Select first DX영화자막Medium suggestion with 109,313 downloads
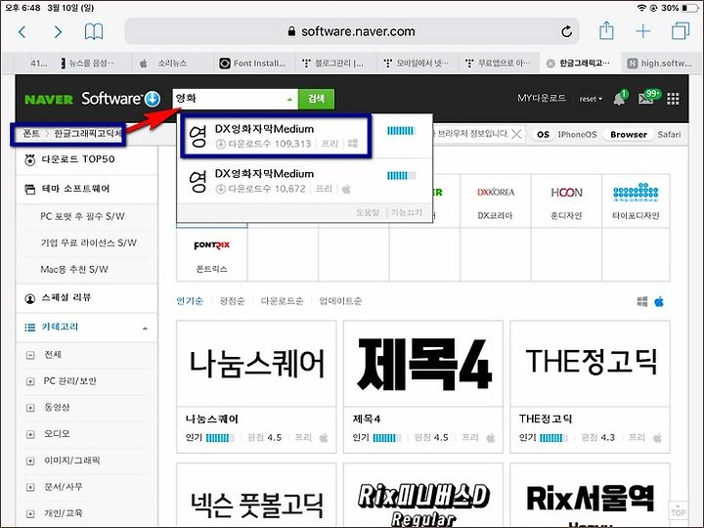 tap(277, 136)
